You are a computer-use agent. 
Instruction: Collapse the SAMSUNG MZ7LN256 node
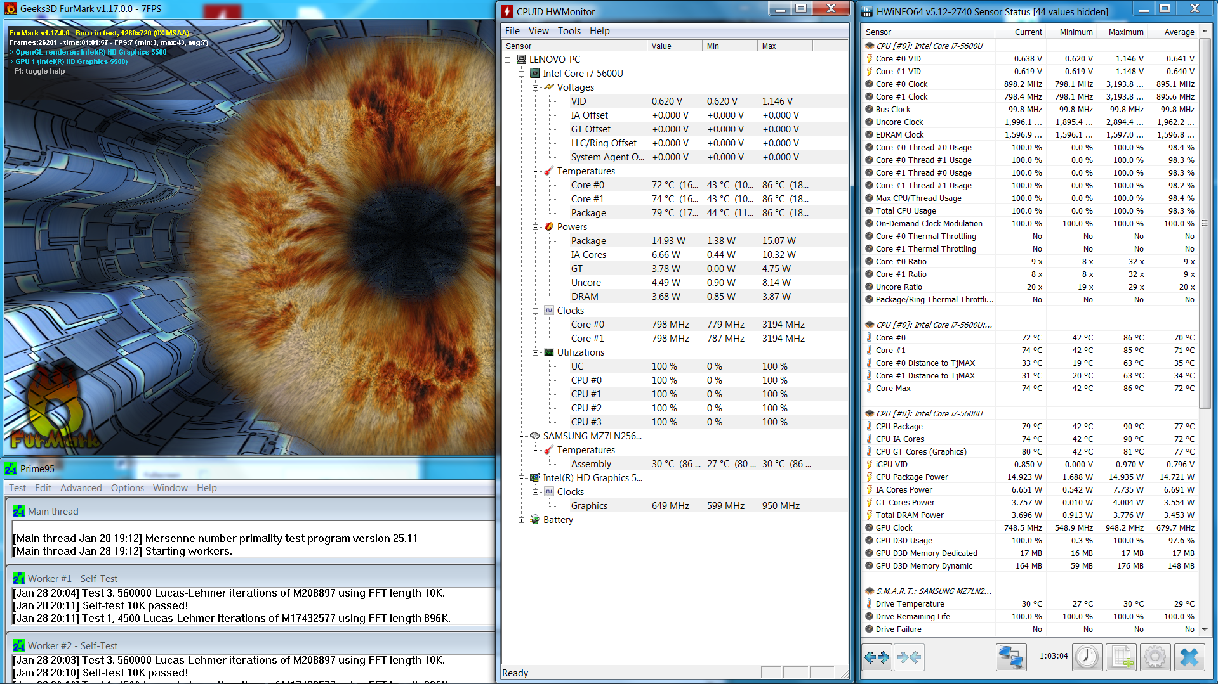click(x=521, y=436)
